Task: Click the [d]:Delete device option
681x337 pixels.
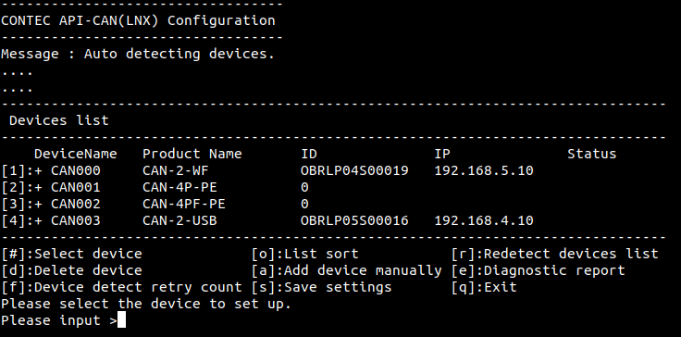Action: [71, 270]
